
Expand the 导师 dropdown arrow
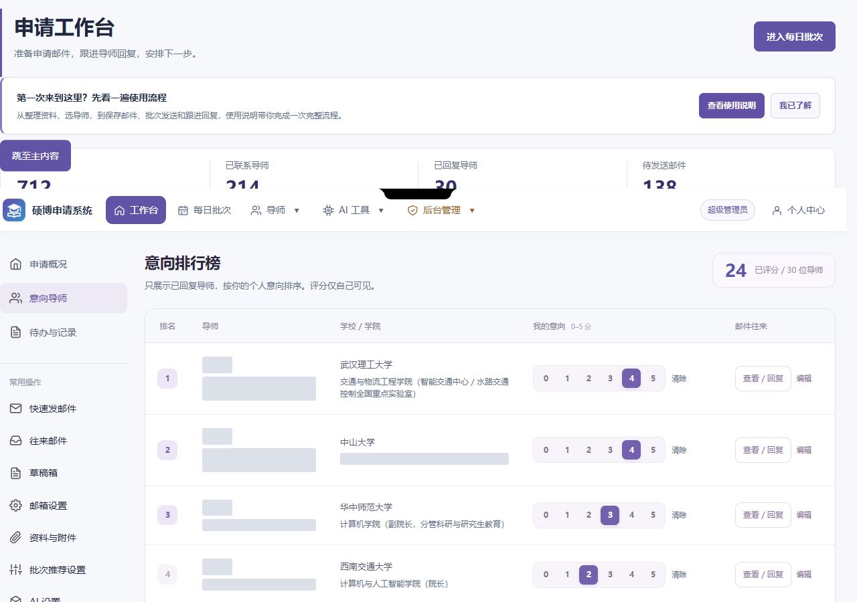click(x=297, y=211)
